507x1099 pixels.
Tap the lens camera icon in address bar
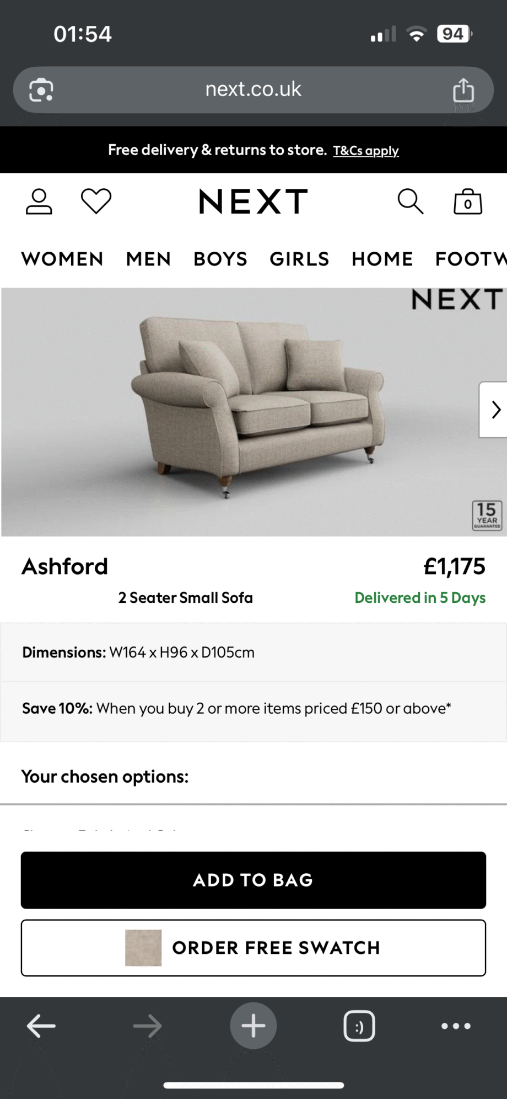(41, 90)
